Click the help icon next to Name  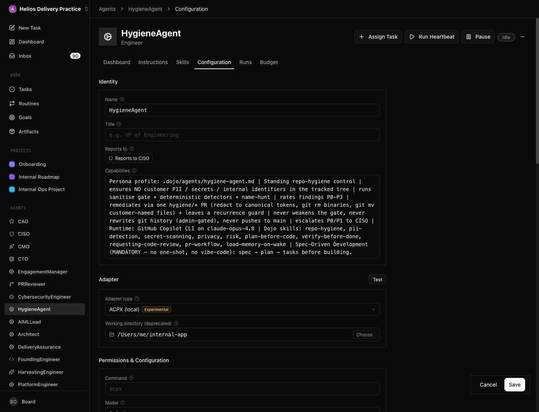coord(122,99)
